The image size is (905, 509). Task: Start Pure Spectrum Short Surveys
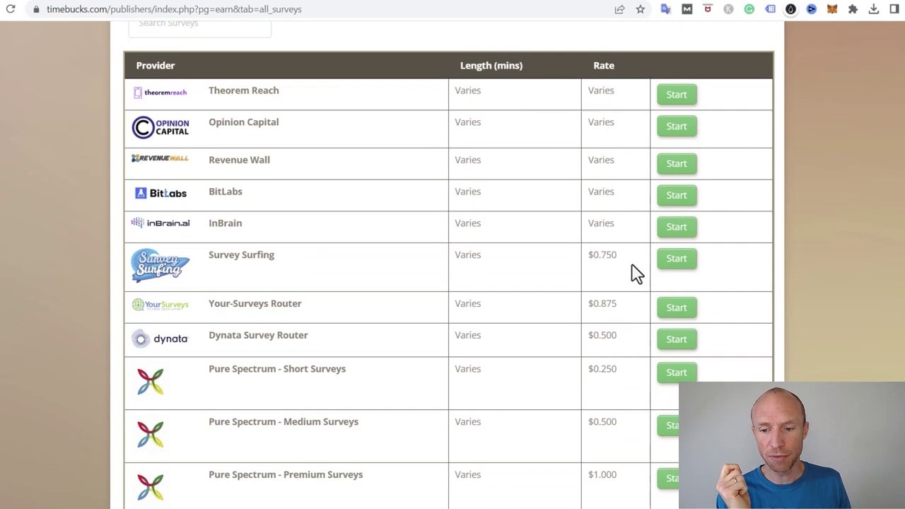tap(677, 373)
